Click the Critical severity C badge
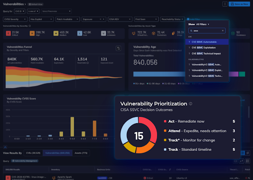Viewport: 253px width, 180px height. pyautogui.click(x=8, y=34)
